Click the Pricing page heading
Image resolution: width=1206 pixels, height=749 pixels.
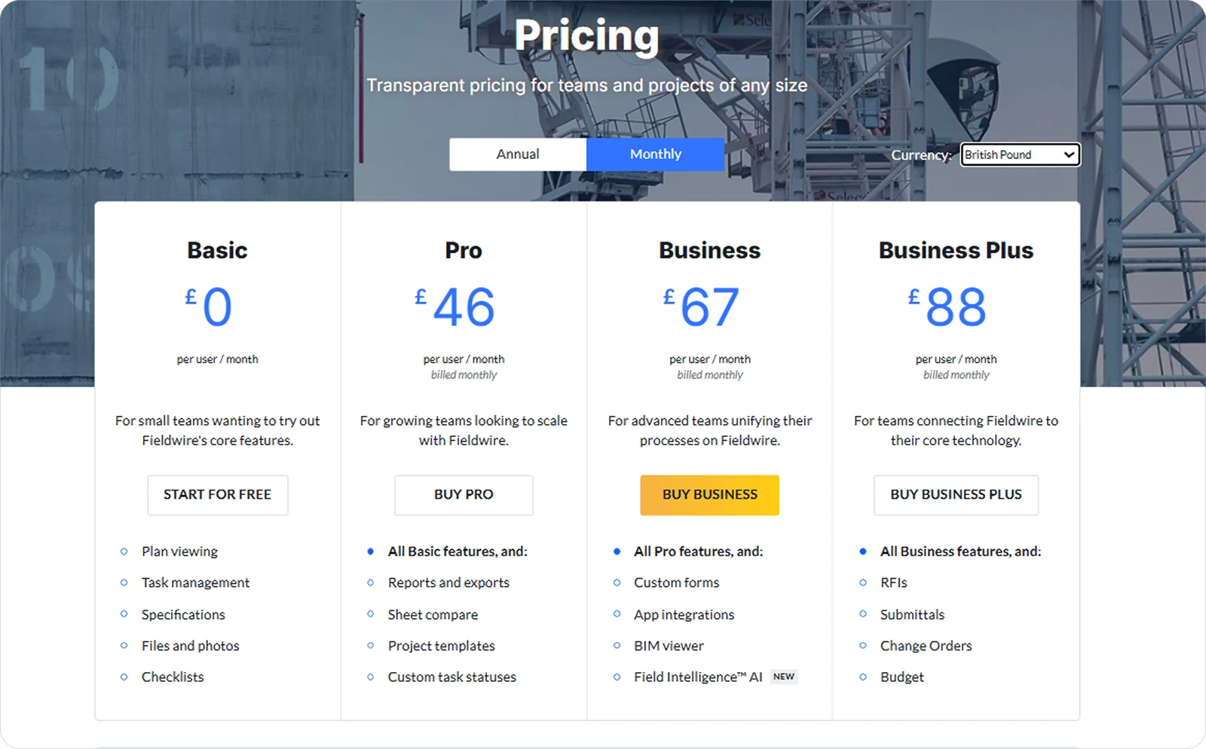(x=587, y=35)
